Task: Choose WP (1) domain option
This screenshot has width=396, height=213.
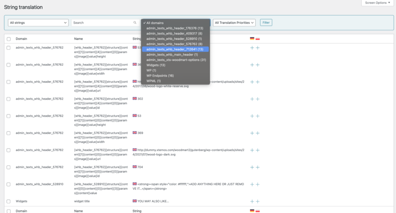Action: point(175,70)
